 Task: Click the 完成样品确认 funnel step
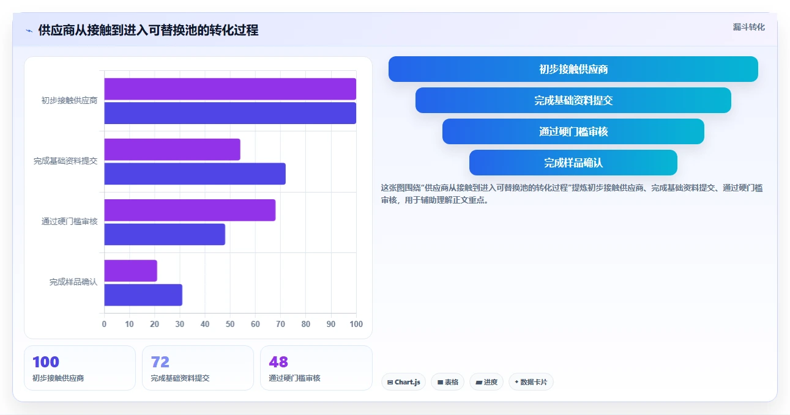pos(573,163)
